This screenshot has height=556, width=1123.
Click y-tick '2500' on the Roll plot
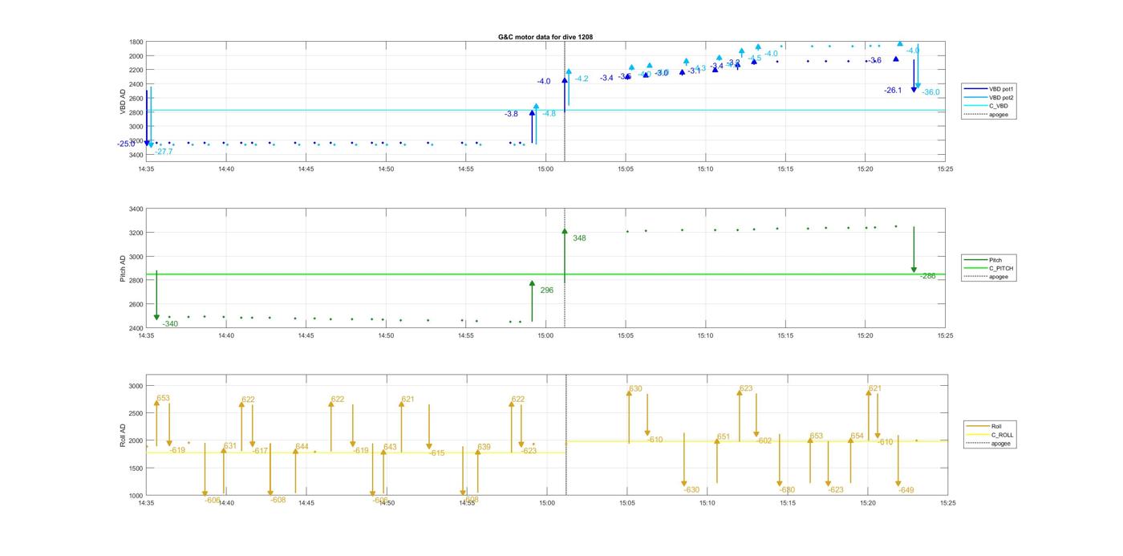coord(136,414)
